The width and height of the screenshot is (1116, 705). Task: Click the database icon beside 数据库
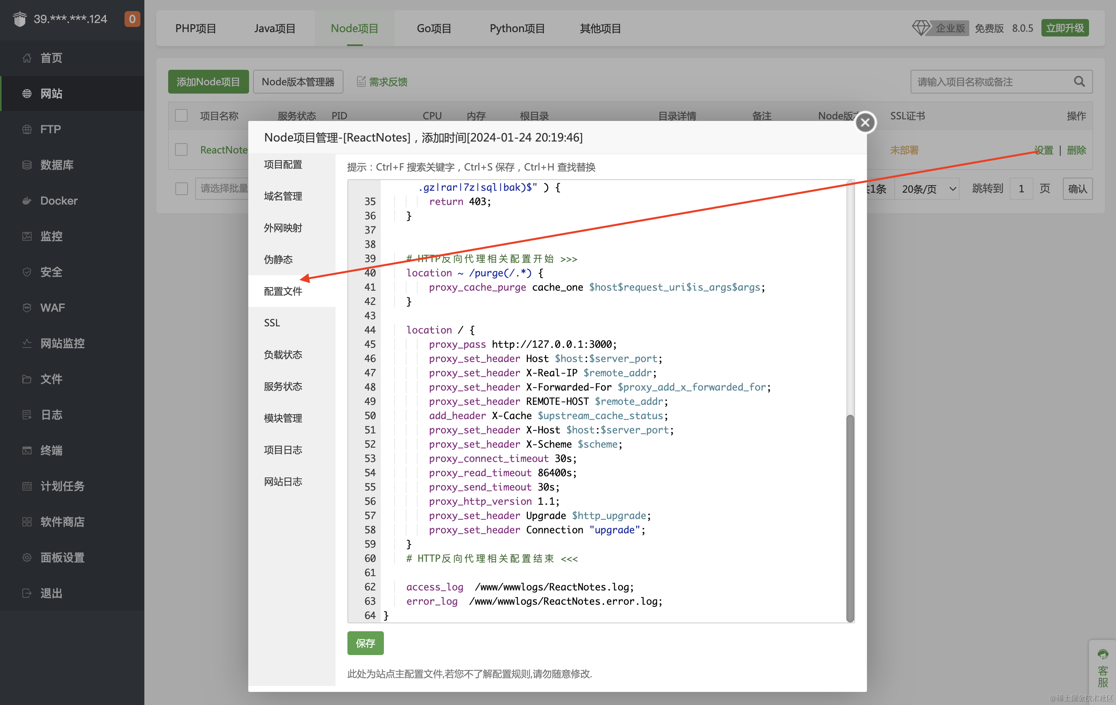pos(27,165)
